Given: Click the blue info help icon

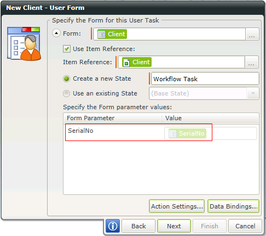Looking at the screenshot, I should (x=113, y=226).
